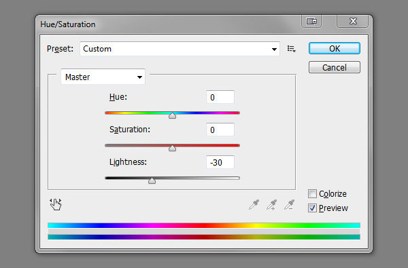The height and width of the screenshot is (268, 408).
Task: Choose the Subtract from Sample eyedropper
Action: (x=290, y=205)
